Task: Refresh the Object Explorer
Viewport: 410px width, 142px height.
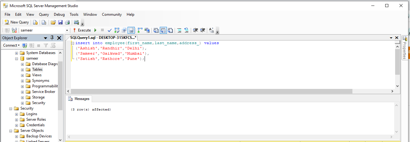Action: click(x=53, y=45)
